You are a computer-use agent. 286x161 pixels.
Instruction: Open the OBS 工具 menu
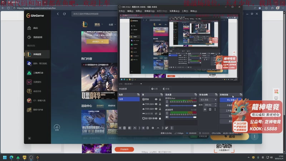click(185, 11)
